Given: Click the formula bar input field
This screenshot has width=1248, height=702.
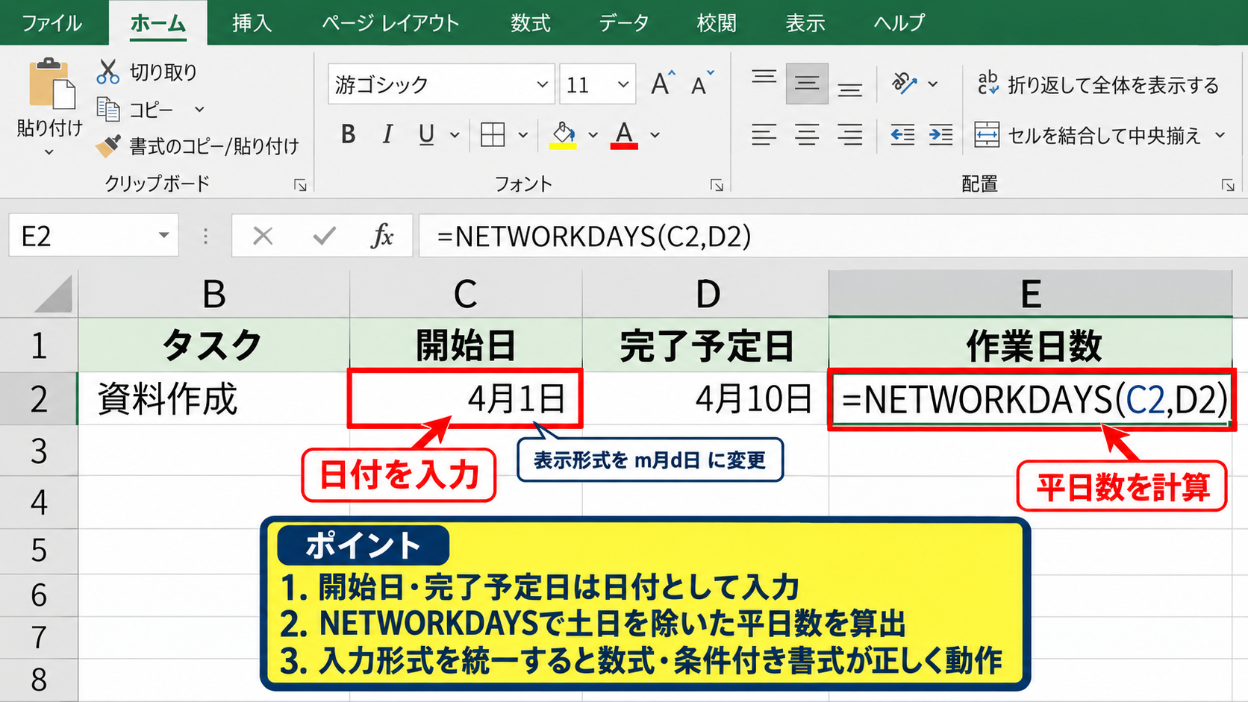Looking at the screenshot, I should [833, 236].
